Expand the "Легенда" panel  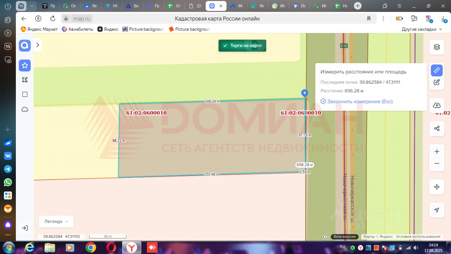(x=56, y=222)
